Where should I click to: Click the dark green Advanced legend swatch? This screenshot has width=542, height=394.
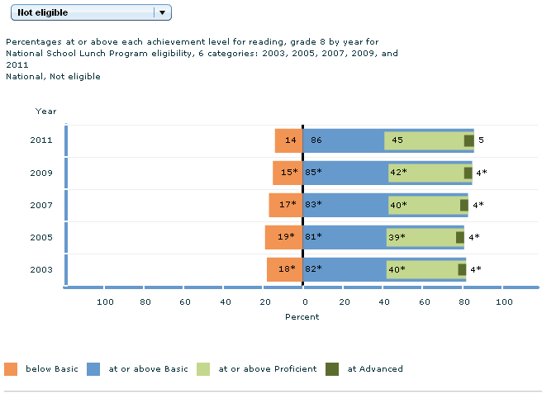pos(332,369)
